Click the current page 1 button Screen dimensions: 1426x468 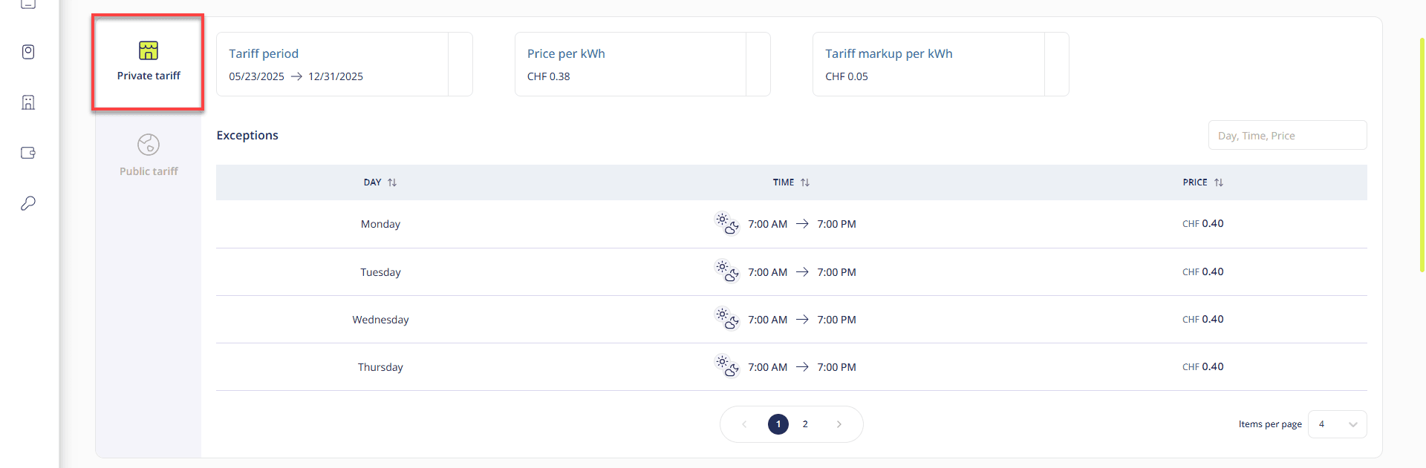pyautogui.click(x=778, y=424)
